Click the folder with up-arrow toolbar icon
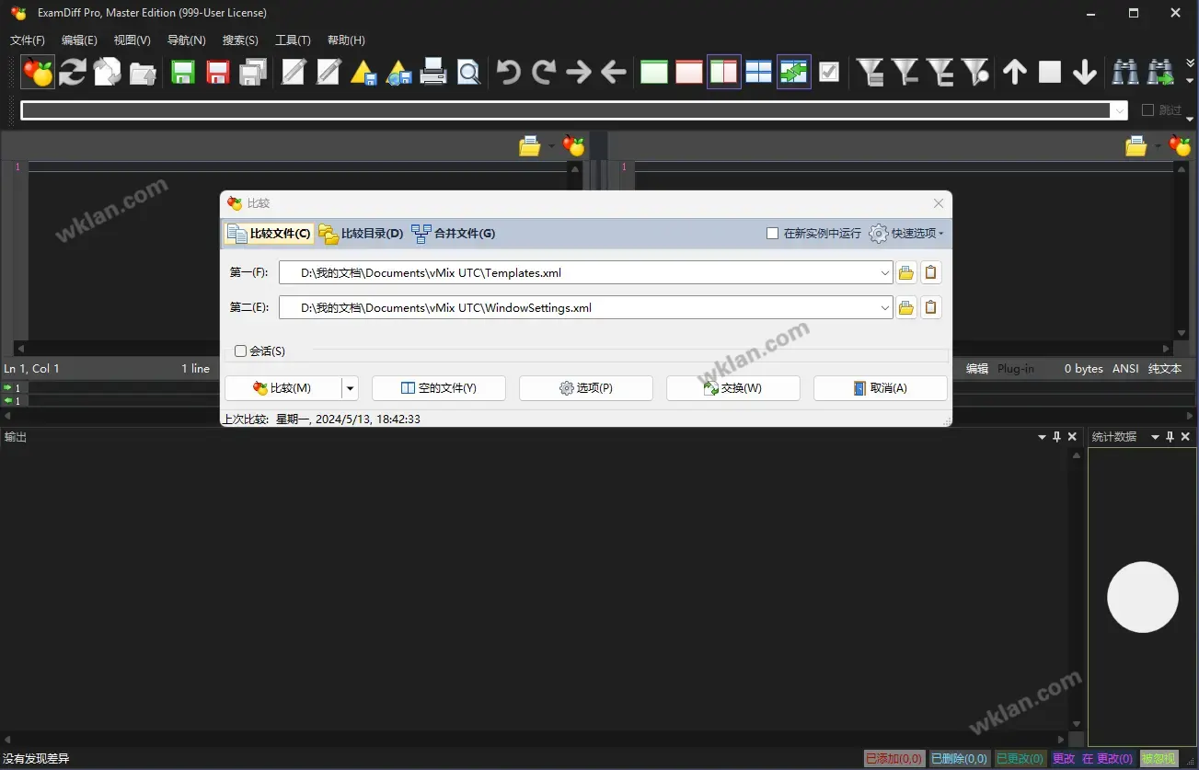The height and width of the screenshot is (770, 1199). tap(143, 72)
